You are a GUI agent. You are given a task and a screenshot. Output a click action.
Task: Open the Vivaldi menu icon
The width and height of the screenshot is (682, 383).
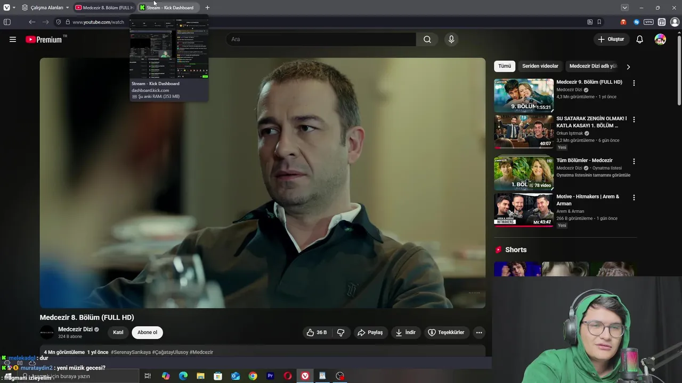click(6, 7)
